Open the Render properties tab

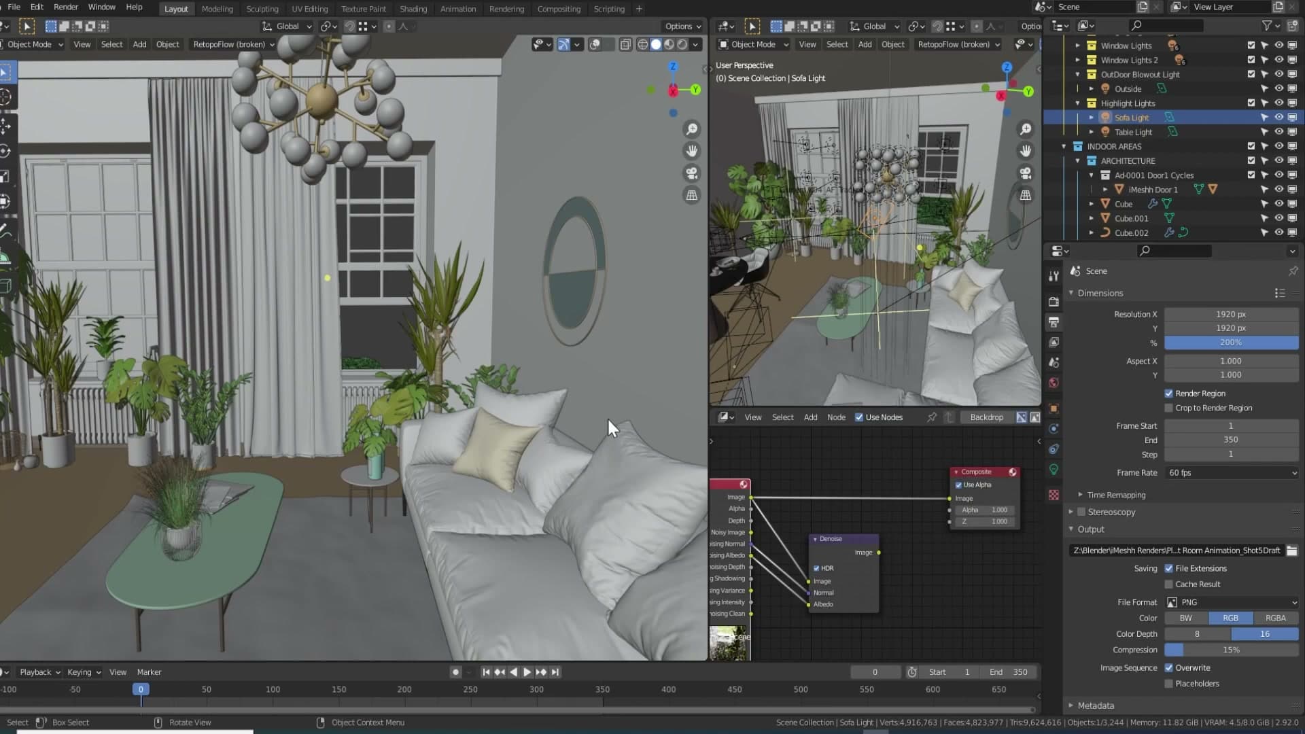[x=1054, y=301]
